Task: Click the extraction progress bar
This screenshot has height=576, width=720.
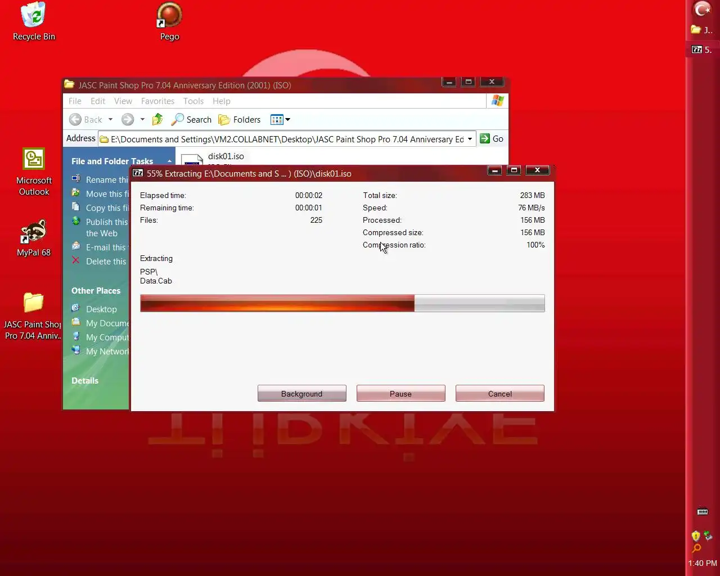Action: pos(342,303)
